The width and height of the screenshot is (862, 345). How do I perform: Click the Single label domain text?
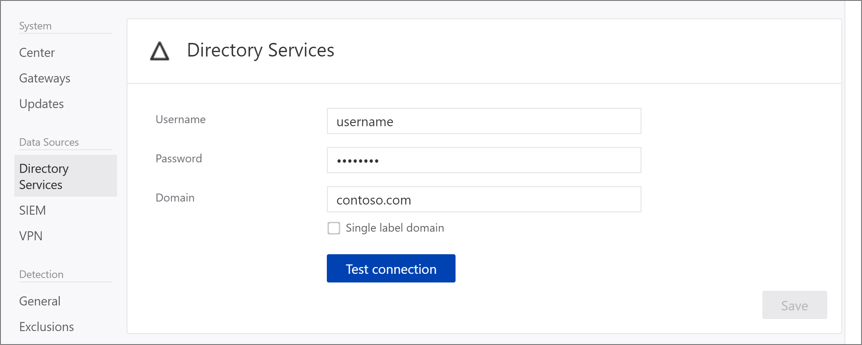point(395,228)
